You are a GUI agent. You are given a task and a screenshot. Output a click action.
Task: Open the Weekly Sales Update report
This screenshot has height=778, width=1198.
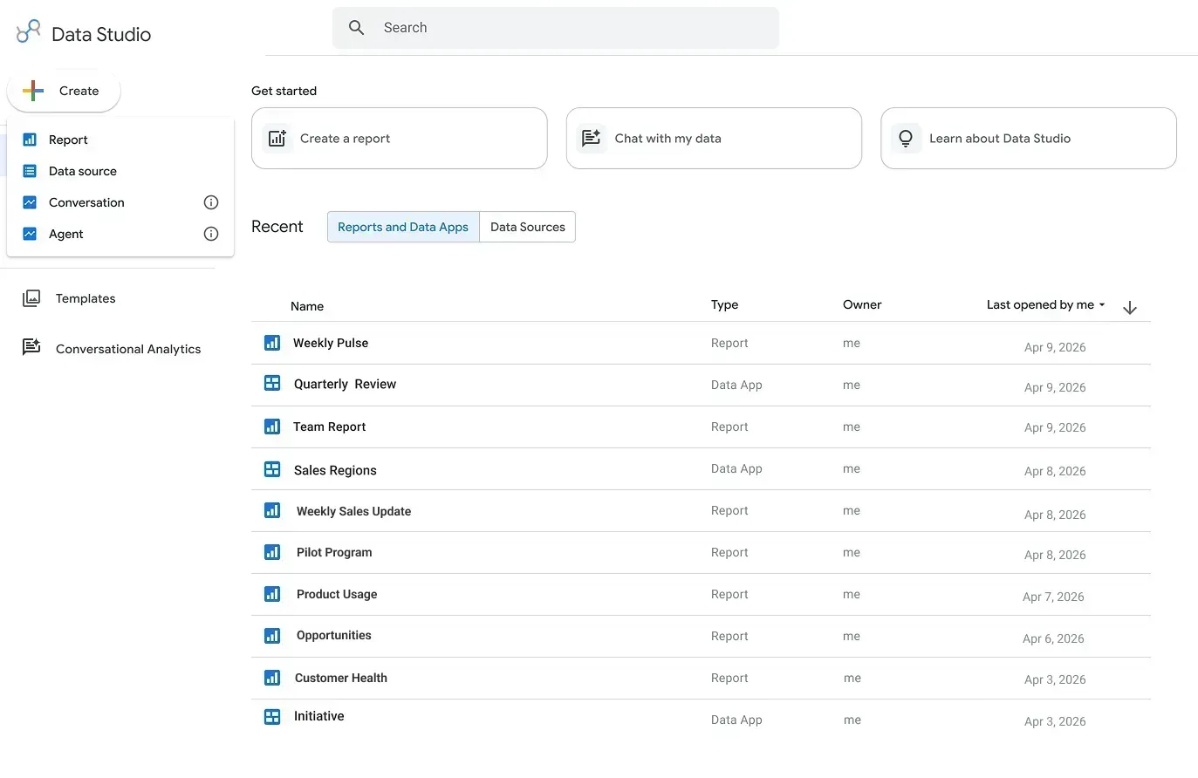353,511
